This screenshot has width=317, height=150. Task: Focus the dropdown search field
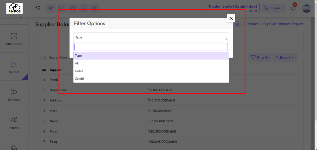(151, 47)
